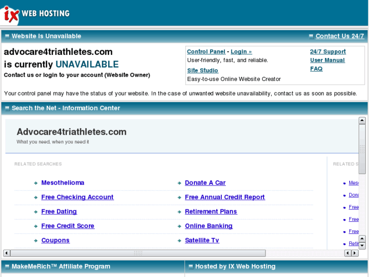This screenshot has width=369, height=277.
Task: Click the arrow bullet beside Retirement Plans
Action: point(179,212)
